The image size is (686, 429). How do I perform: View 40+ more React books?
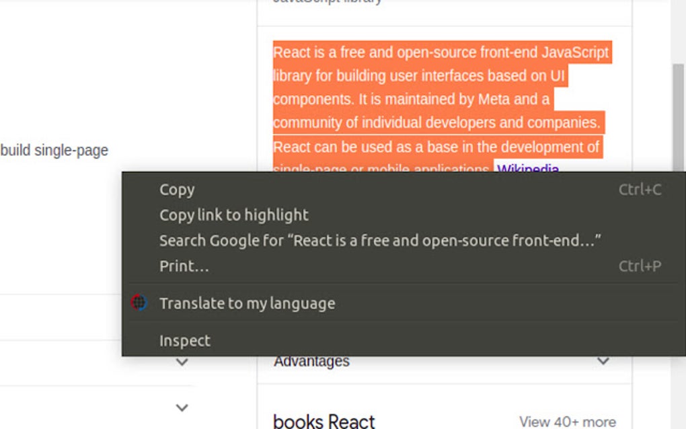point(567,421)
